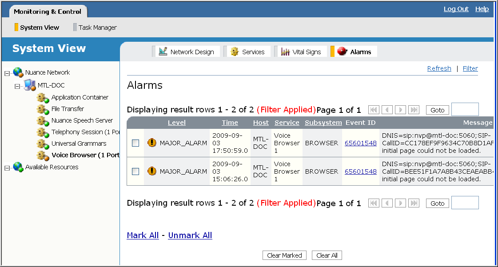Click the Available Resources globe icon

tap(18, 167)
